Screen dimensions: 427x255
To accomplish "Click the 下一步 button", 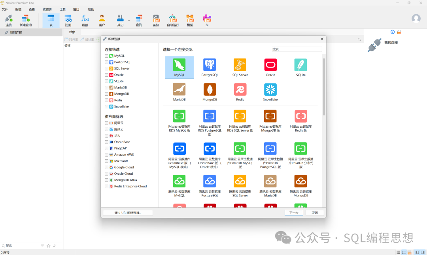I will click(294, 213).
